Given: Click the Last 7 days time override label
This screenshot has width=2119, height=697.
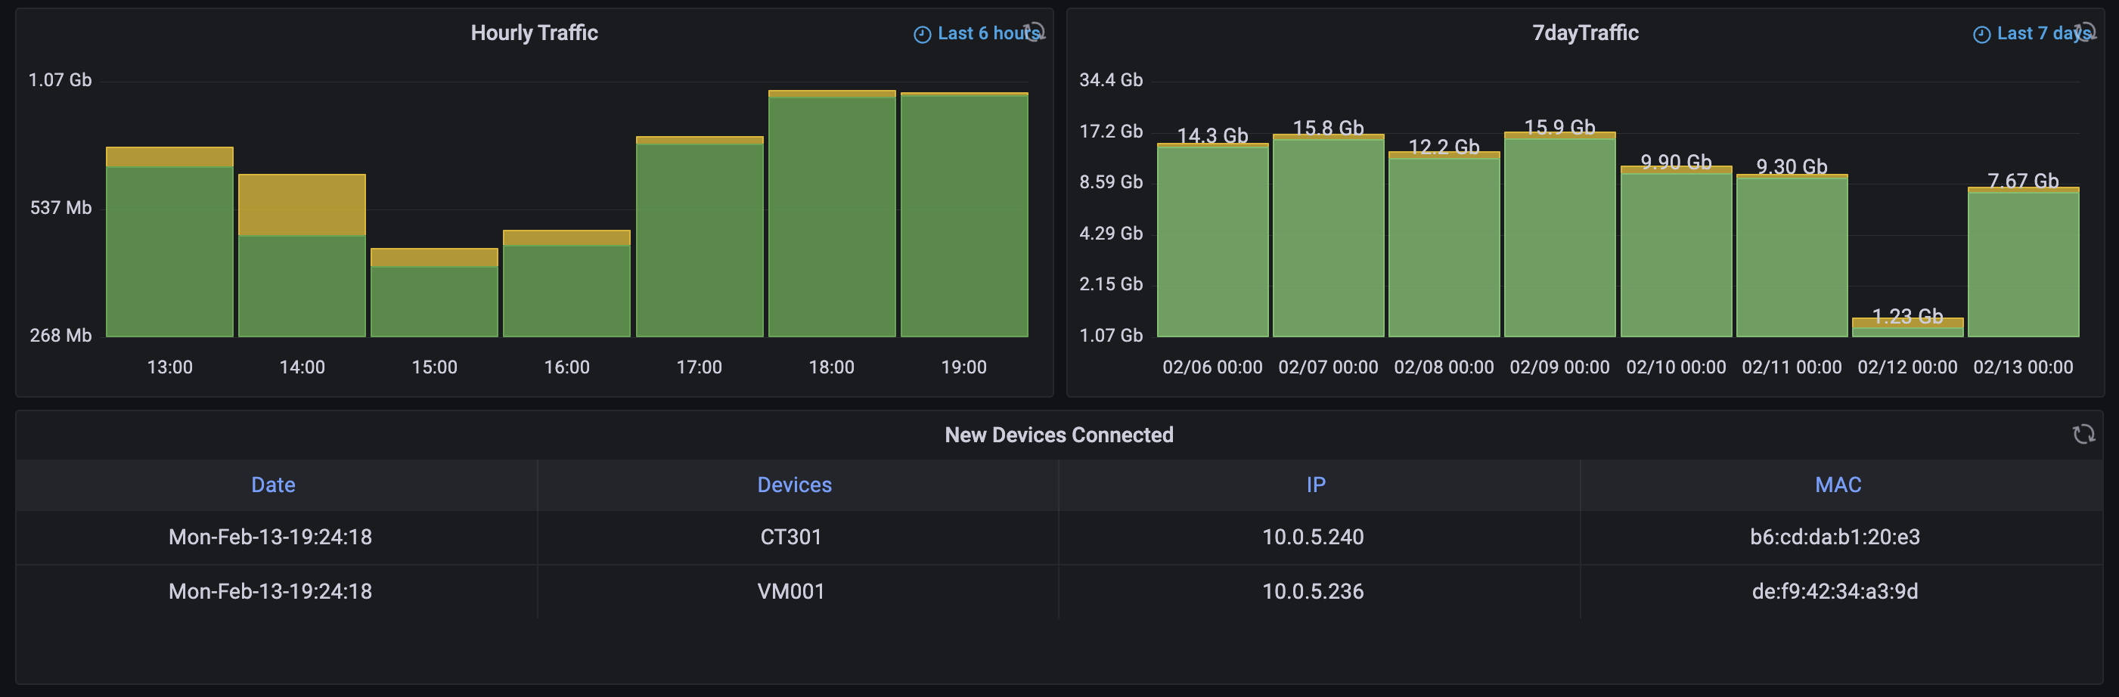Looking at the screenshot, I should click(2043, 34).
